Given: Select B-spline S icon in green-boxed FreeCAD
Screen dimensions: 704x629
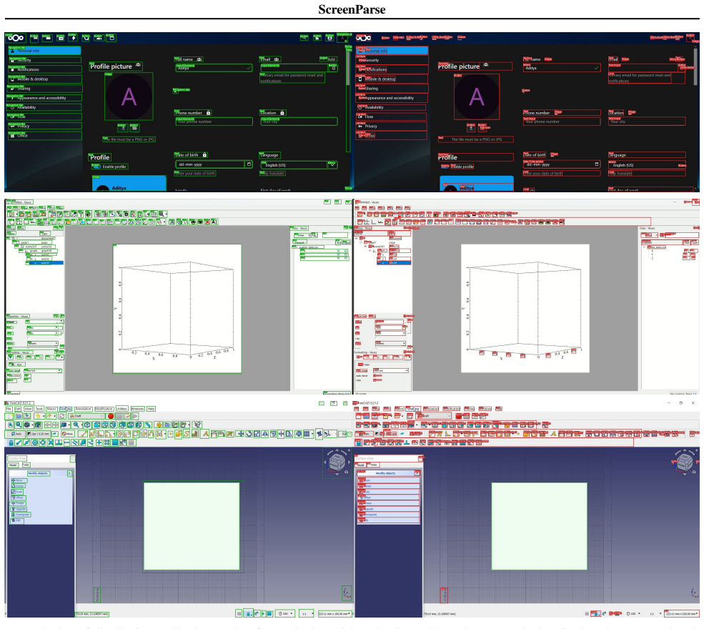Looking at the screenshot, I should pyautogui.click(x=187, y=434).
